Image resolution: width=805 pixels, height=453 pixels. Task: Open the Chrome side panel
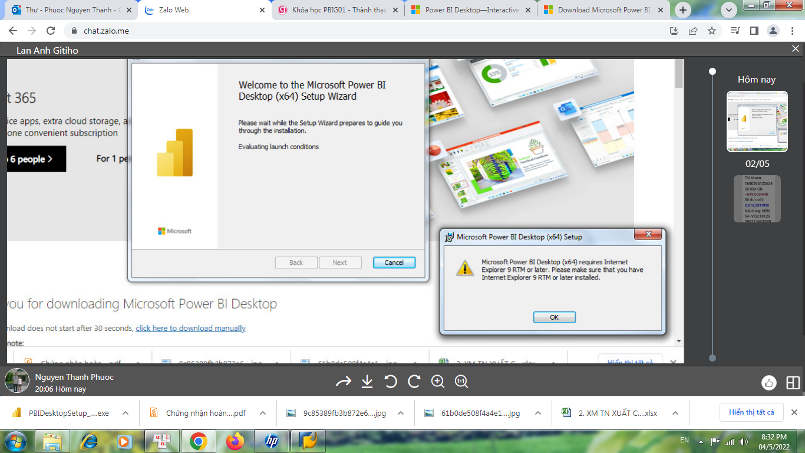tap(754, 31)
